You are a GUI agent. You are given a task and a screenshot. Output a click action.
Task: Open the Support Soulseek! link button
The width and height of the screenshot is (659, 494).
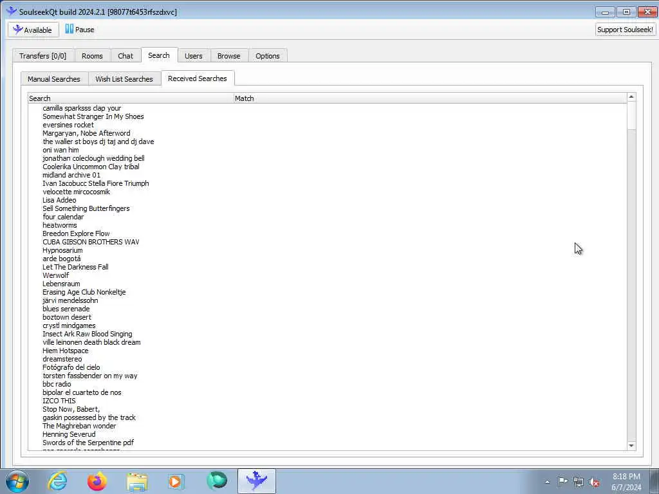625,30
